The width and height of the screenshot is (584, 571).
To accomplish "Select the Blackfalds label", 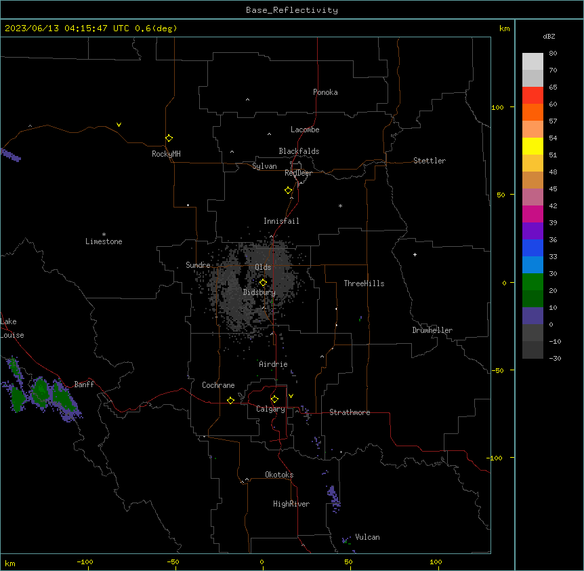I will coord(299,151).
